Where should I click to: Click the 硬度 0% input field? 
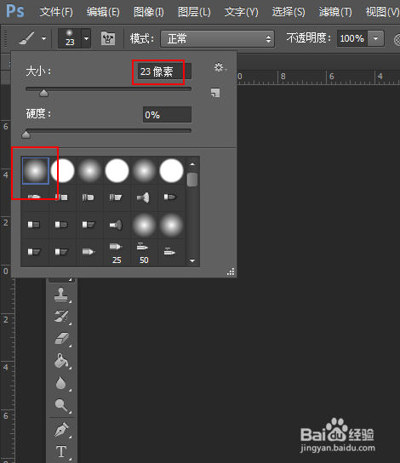[x=167, y=115]
